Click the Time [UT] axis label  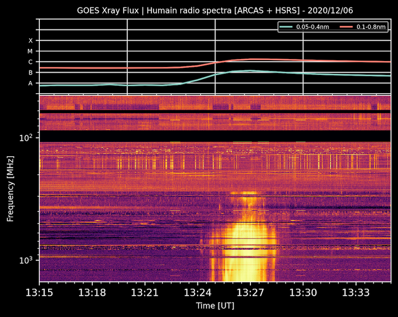[215, 305]
